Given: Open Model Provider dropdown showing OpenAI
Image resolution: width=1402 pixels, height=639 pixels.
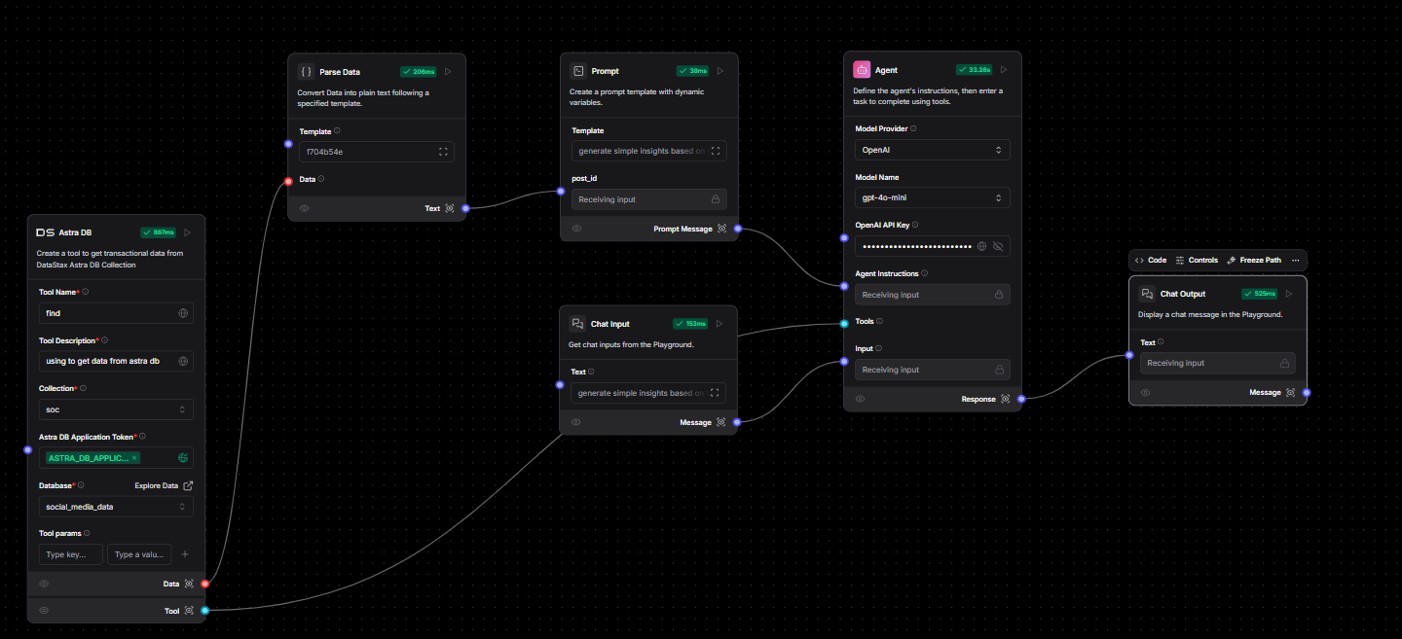Looking at the screenshot, I should tap(932, 150).
